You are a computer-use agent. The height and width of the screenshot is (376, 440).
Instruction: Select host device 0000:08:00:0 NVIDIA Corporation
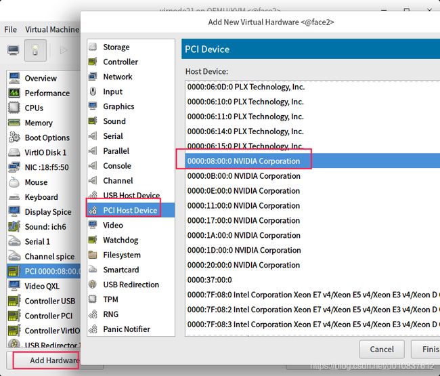312,161
